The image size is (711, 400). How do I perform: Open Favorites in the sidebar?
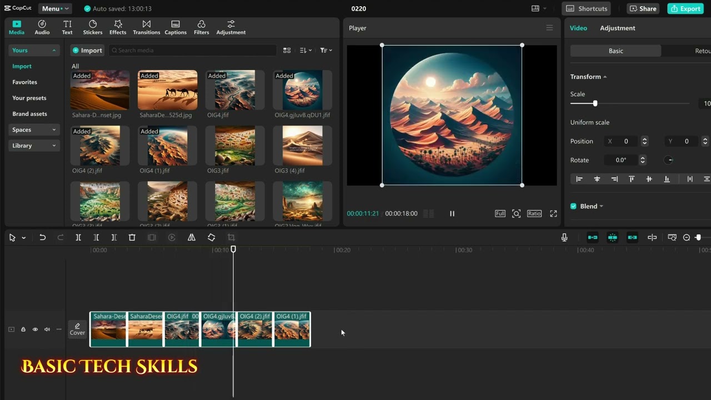pos(25,82)
